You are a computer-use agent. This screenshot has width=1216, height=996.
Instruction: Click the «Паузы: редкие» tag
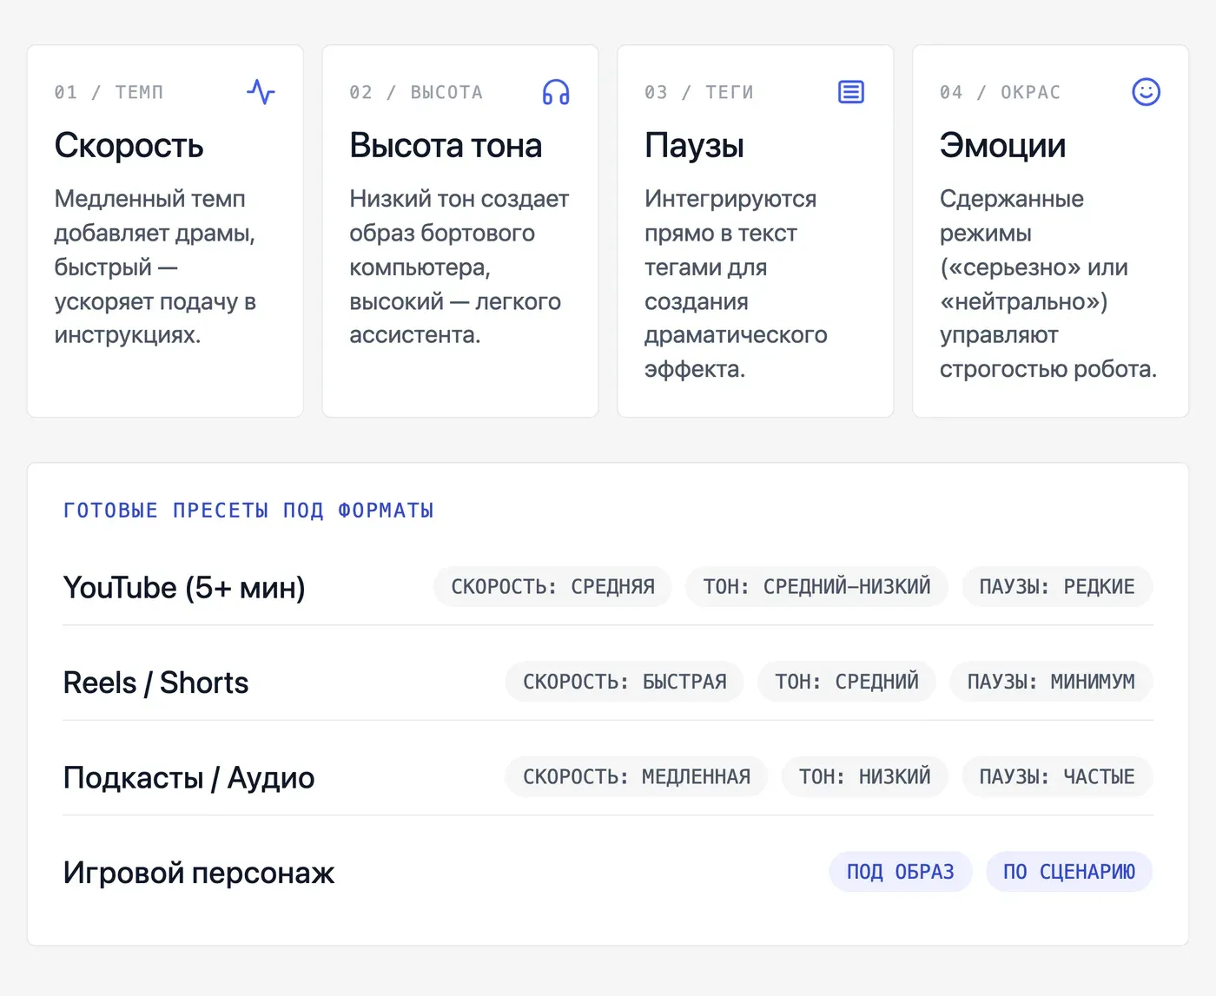(1057, 587)
